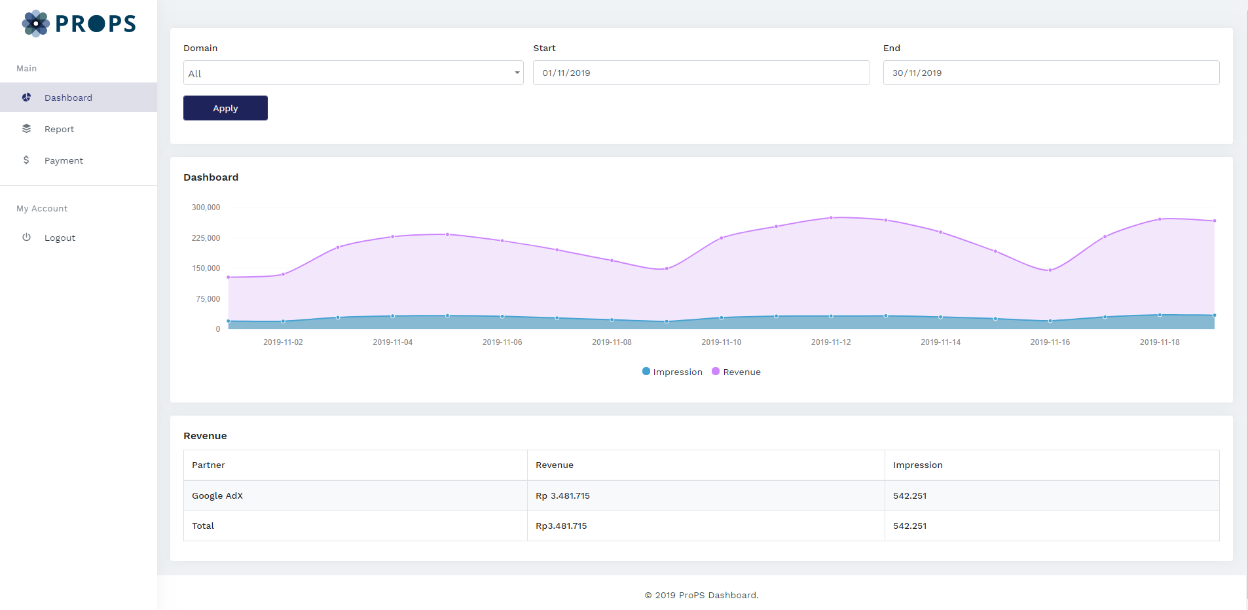
Task: Toggle the Revenue legend item
Action: click(x=737, y=372)
